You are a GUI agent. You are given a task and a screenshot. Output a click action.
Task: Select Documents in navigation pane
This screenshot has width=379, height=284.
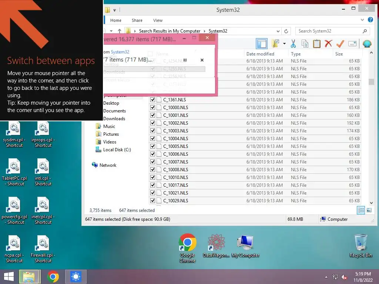click(115, 111)
